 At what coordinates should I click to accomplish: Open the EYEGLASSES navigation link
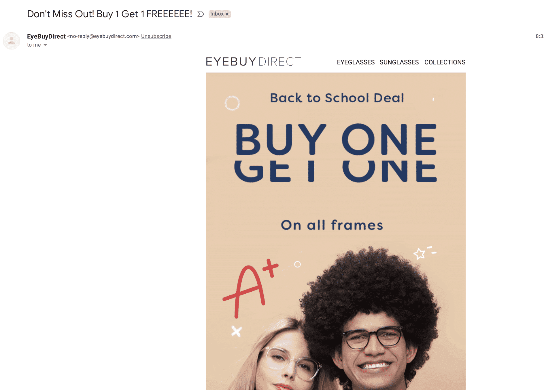pos(356,62)
